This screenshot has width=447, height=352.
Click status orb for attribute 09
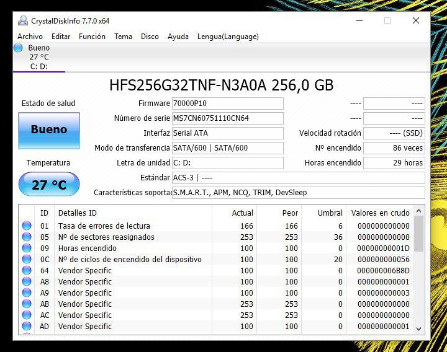click(27, 248)
